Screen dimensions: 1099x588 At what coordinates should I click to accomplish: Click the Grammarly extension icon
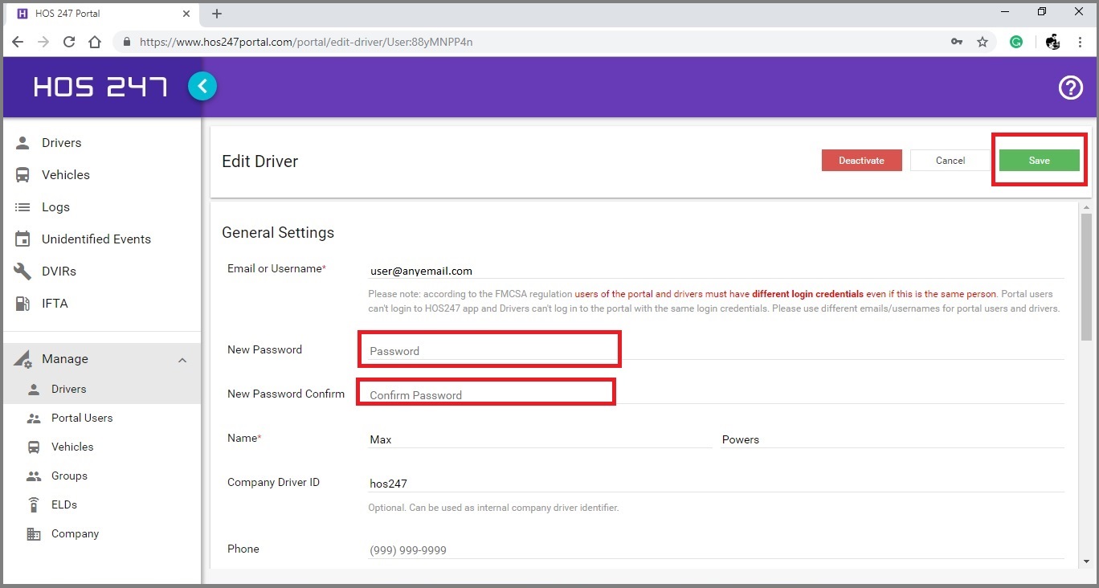coord(1016,42)
